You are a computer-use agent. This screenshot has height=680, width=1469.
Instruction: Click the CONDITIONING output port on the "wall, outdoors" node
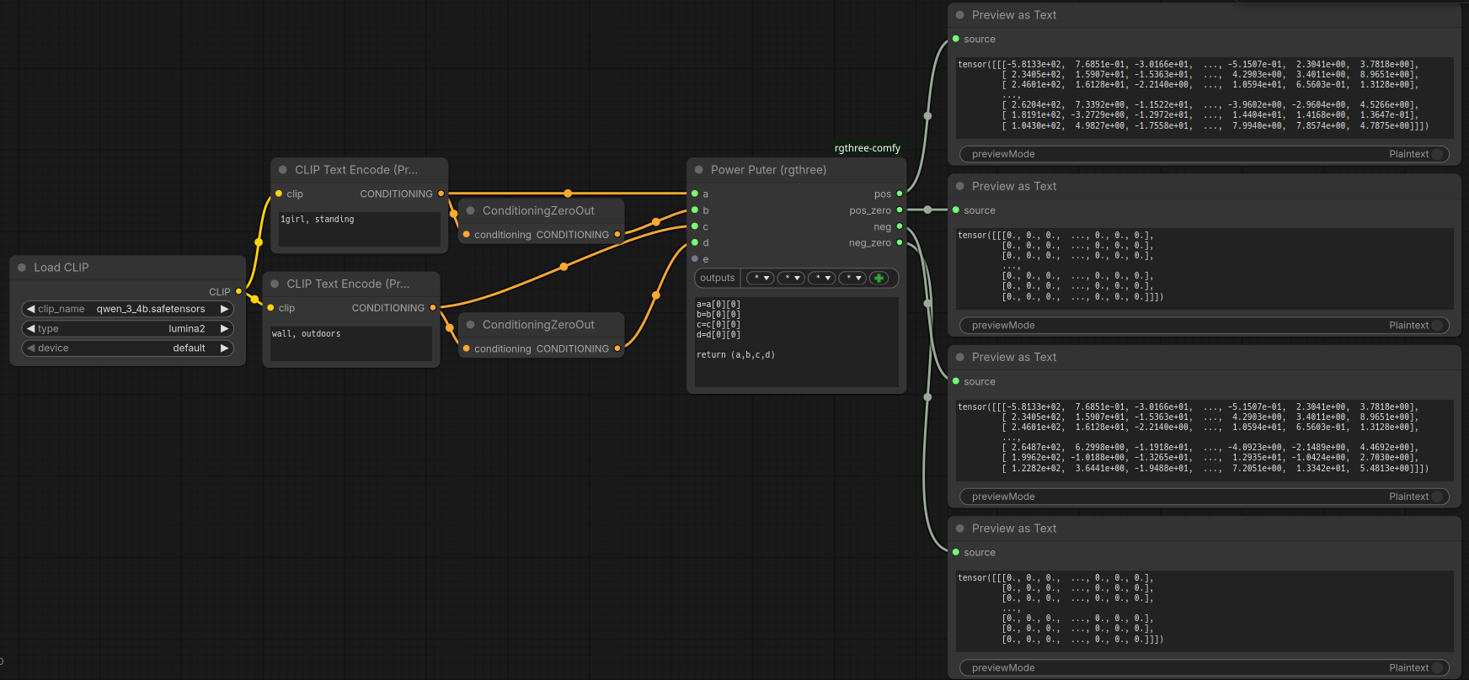pos(433,308)
